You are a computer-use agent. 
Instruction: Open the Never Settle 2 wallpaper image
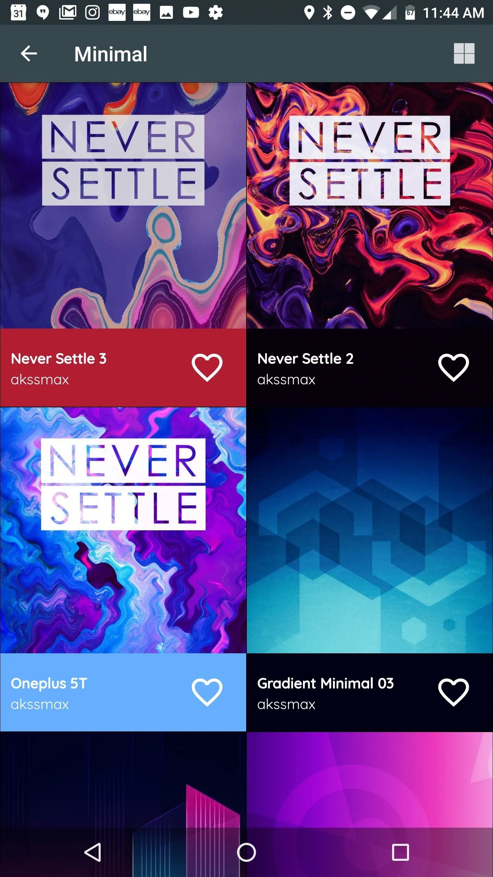point(370,206)
